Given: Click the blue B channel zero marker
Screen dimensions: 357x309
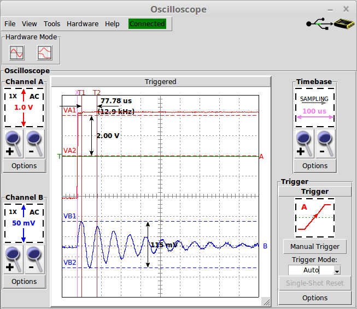Looking at the screenshot, I should 265,246.
